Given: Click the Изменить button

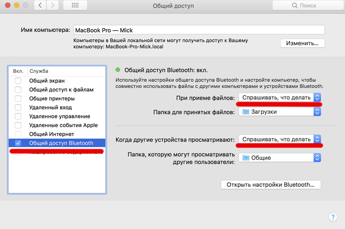Looking at the screenshot, I should point(302,43).
